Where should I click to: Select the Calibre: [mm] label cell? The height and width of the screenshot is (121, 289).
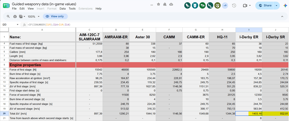(42, 52)
